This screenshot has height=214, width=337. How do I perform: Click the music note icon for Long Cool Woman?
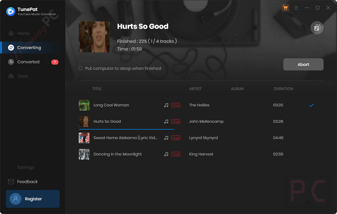pos(166,105)
